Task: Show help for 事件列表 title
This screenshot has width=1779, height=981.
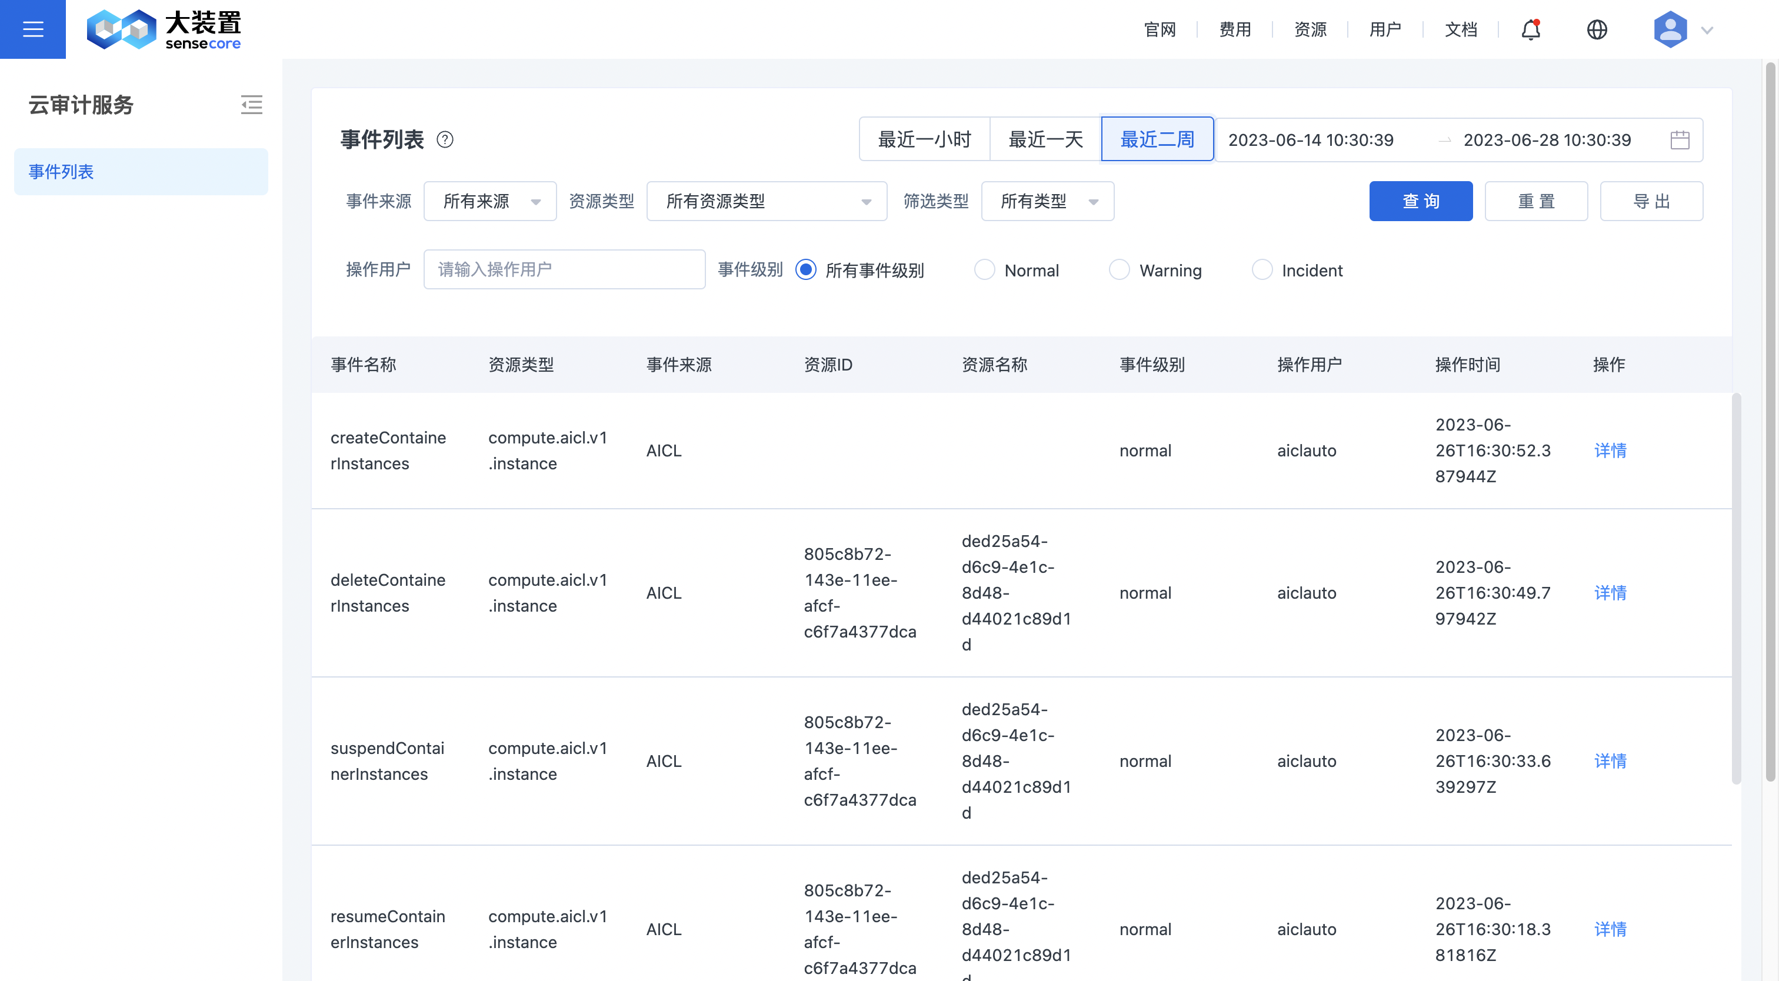Action: point(445,140)
